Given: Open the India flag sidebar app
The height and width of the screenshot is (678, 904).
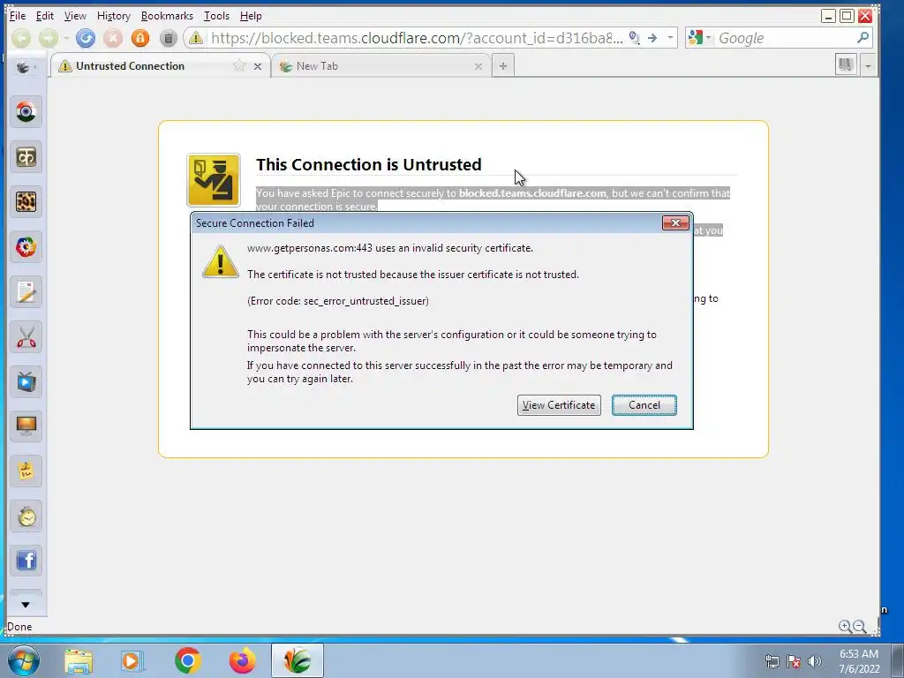Looking at the screenshot, I should coord(26,112).
